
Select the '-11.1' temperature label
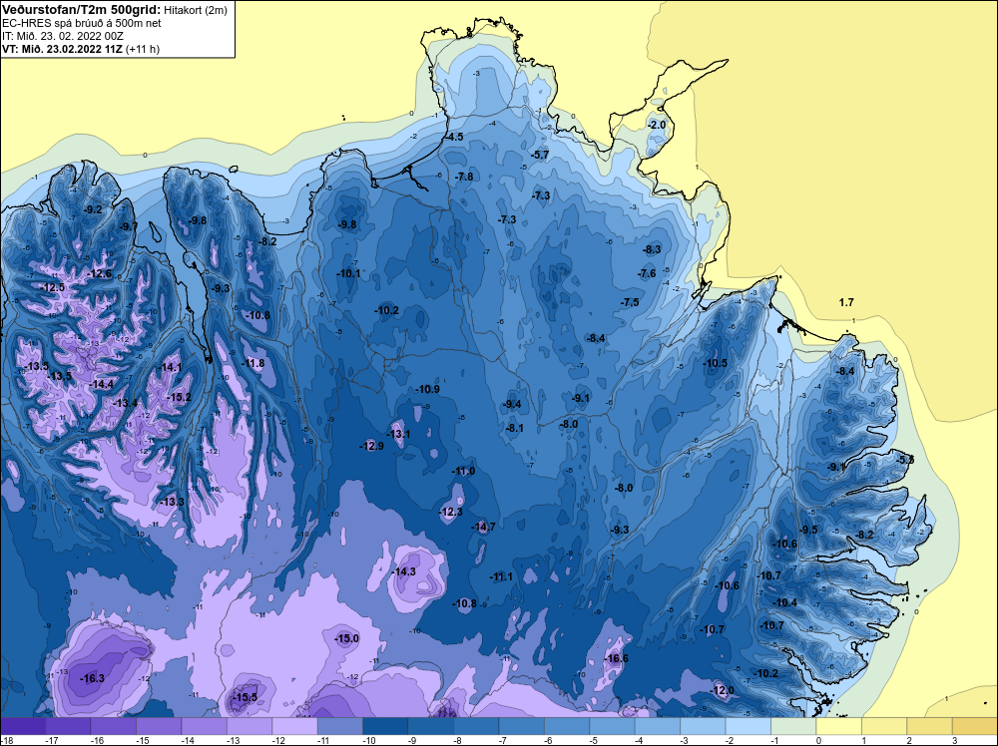(501, 576)
